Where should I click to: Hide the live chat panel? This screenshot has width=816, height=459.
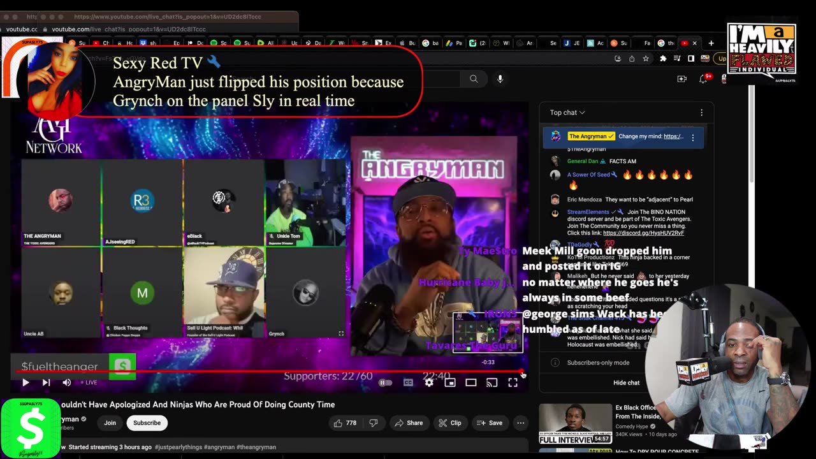pyautogui.click(x=626, y=382)
